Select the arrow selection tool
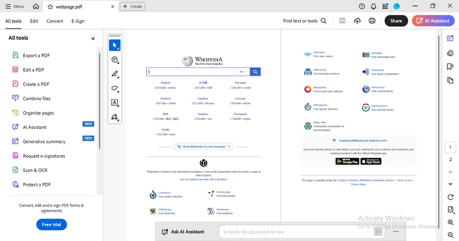Image resolution: width=459 pixels, height=241 pixels. click(115, 45)
